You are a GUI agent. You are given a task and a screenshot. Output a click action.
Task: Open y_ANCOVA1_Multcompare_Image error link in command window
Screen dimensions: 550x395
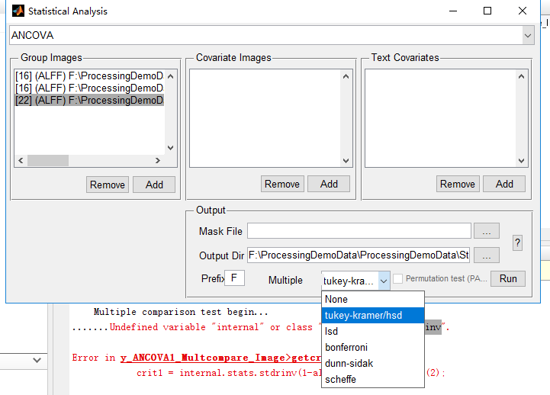coord(220,358)
